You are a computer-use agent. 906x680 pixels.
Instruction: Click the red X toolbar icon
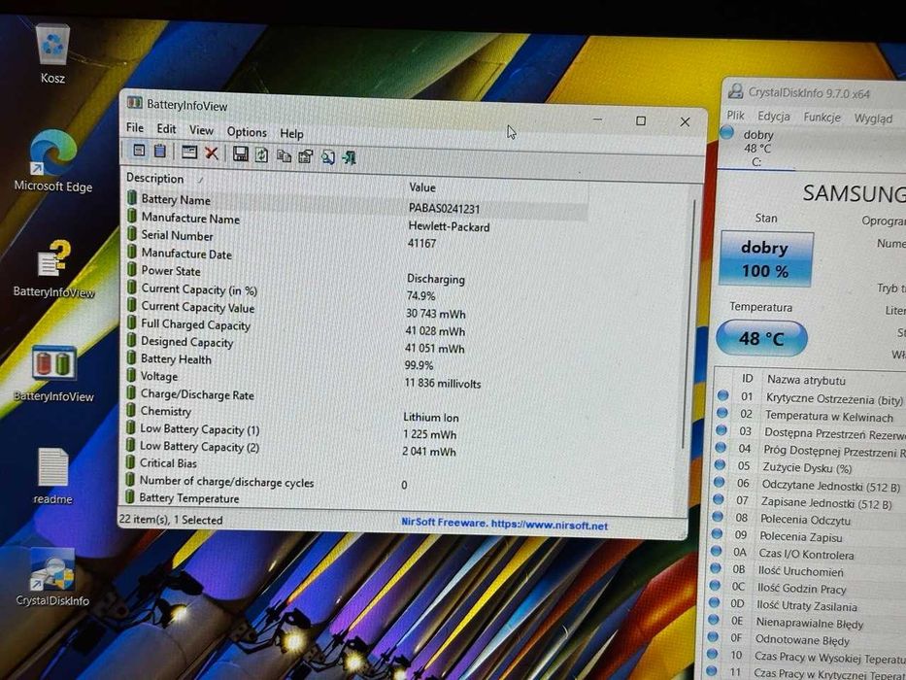(212, 153)
